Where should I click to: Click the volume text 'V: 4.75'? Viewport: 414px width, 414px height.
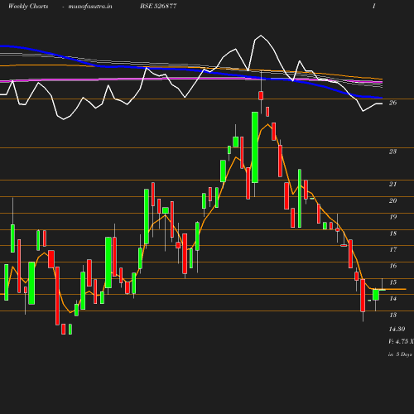pos(398,341)
